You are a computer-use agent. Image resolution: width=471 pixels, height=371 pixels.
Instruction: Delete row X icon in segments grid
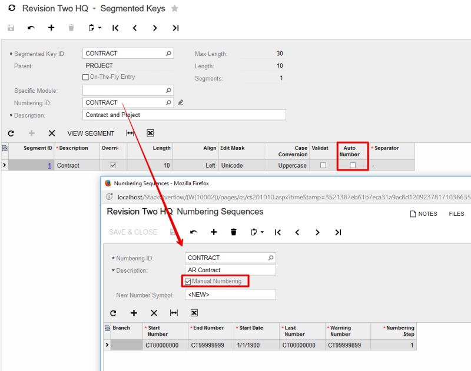click(52, 133)
